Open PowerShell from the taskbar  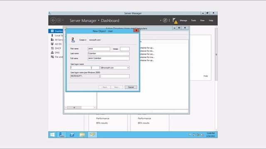point(72,135)
